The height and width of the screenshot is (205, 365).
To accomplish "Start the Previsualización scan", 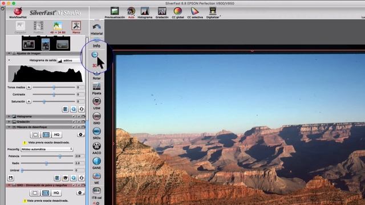I will coord(115,13).
